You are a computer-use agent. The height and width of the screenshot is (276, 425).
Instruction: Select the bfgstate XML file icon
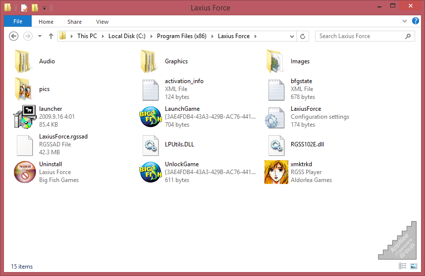pos(276,90)
